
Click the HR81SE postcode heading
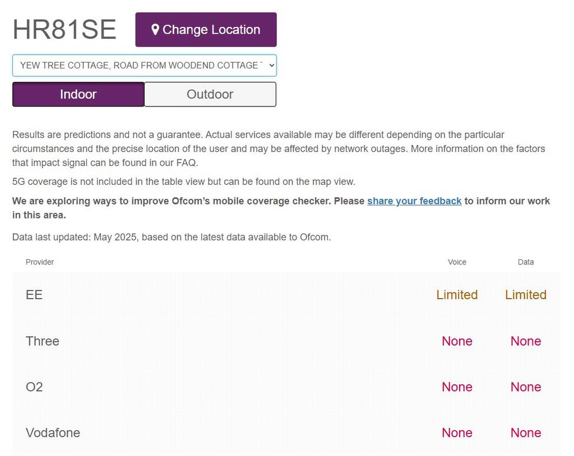point(64,29)
